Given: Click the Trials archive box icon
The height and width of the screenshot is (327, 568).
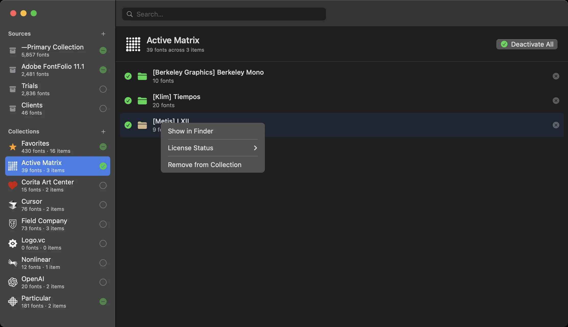Looking at the screenshot, I should pyautogui.click(x=13, y=89).
